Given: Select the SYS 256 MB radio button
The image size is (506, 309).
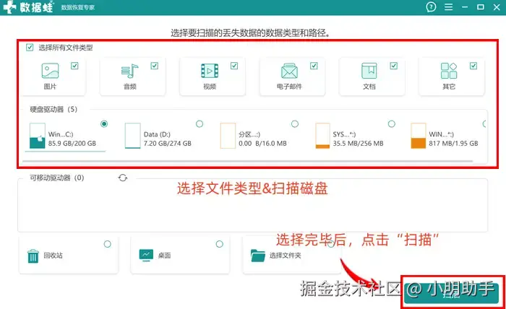Looking at the screenshot, I should pyautogui.click(x=392, y=123).
